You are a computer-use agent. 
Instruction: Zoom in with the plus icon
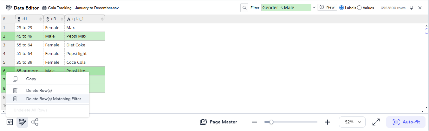[328, 122]
